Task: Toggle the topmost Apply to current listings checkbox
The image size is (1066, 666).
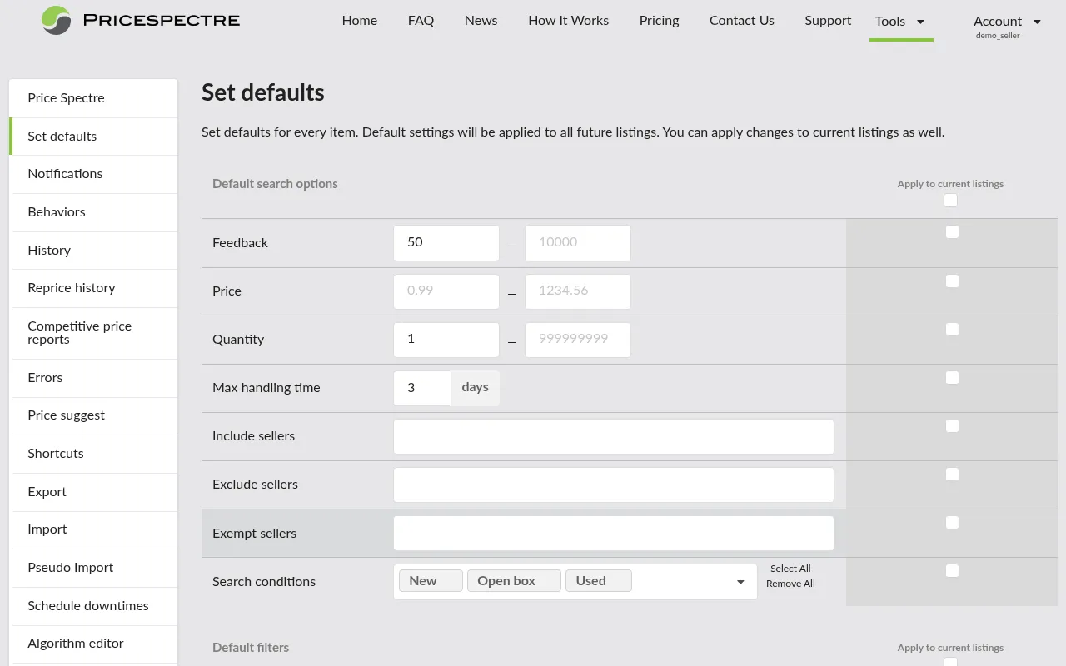Action: tap(950, 200)
